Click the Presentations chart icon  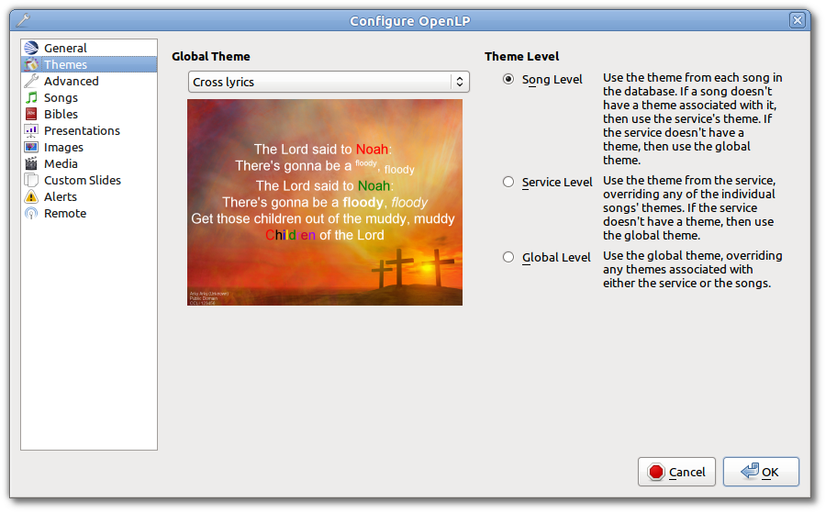click(31, 131)
